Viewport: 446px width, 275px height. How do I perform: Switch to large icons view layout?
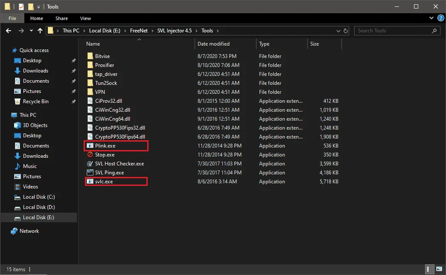pos(439,269)
